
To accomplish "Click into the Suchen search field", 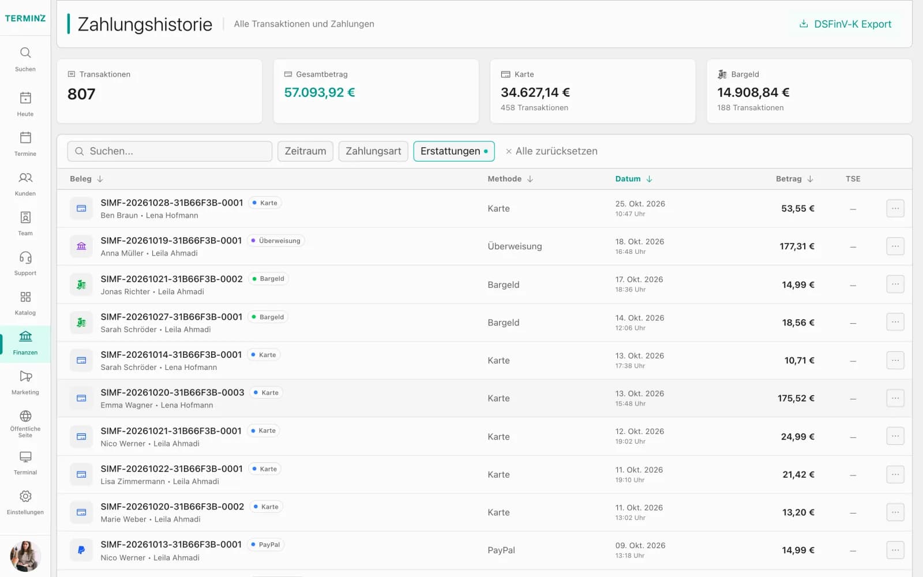I will 170,151.
